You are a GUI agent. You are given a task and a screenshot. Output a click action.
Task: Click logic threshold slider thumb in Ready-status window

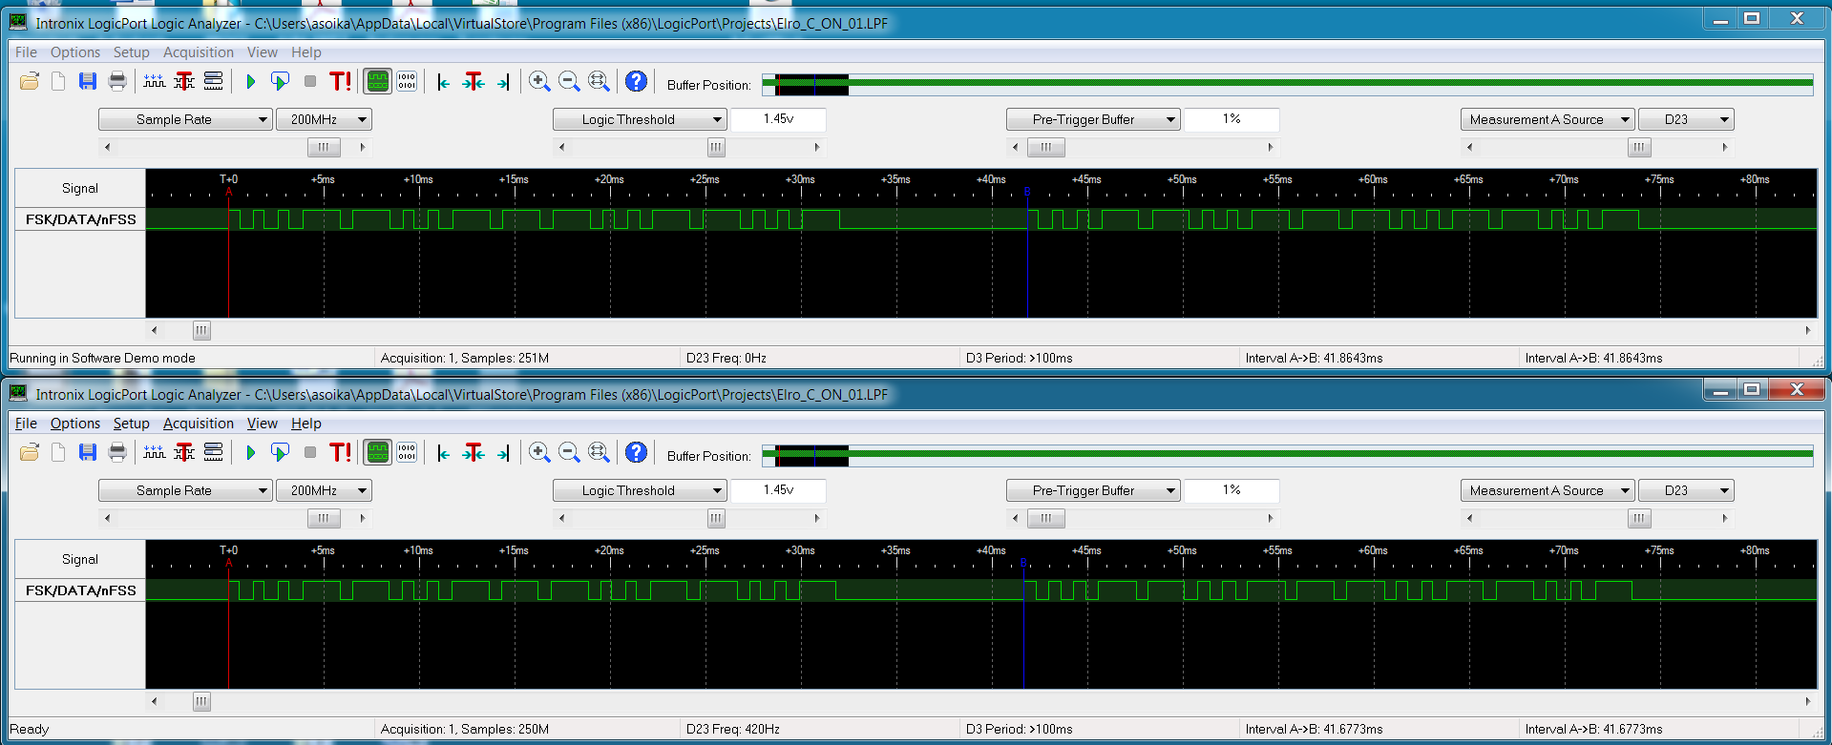tap(716, 518)
